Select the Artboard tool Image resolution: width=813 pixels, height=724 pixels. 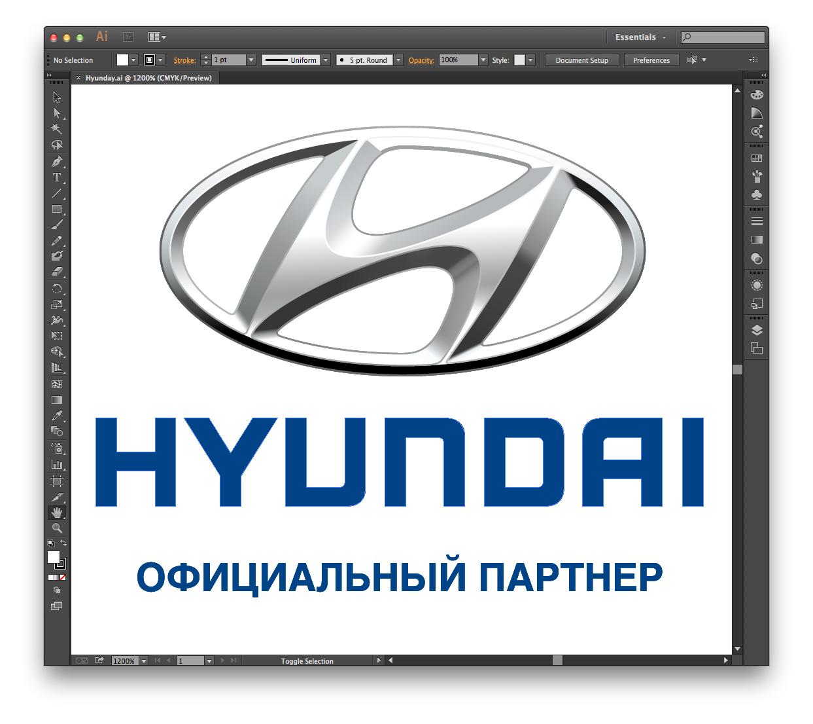[x=57, y=481]
